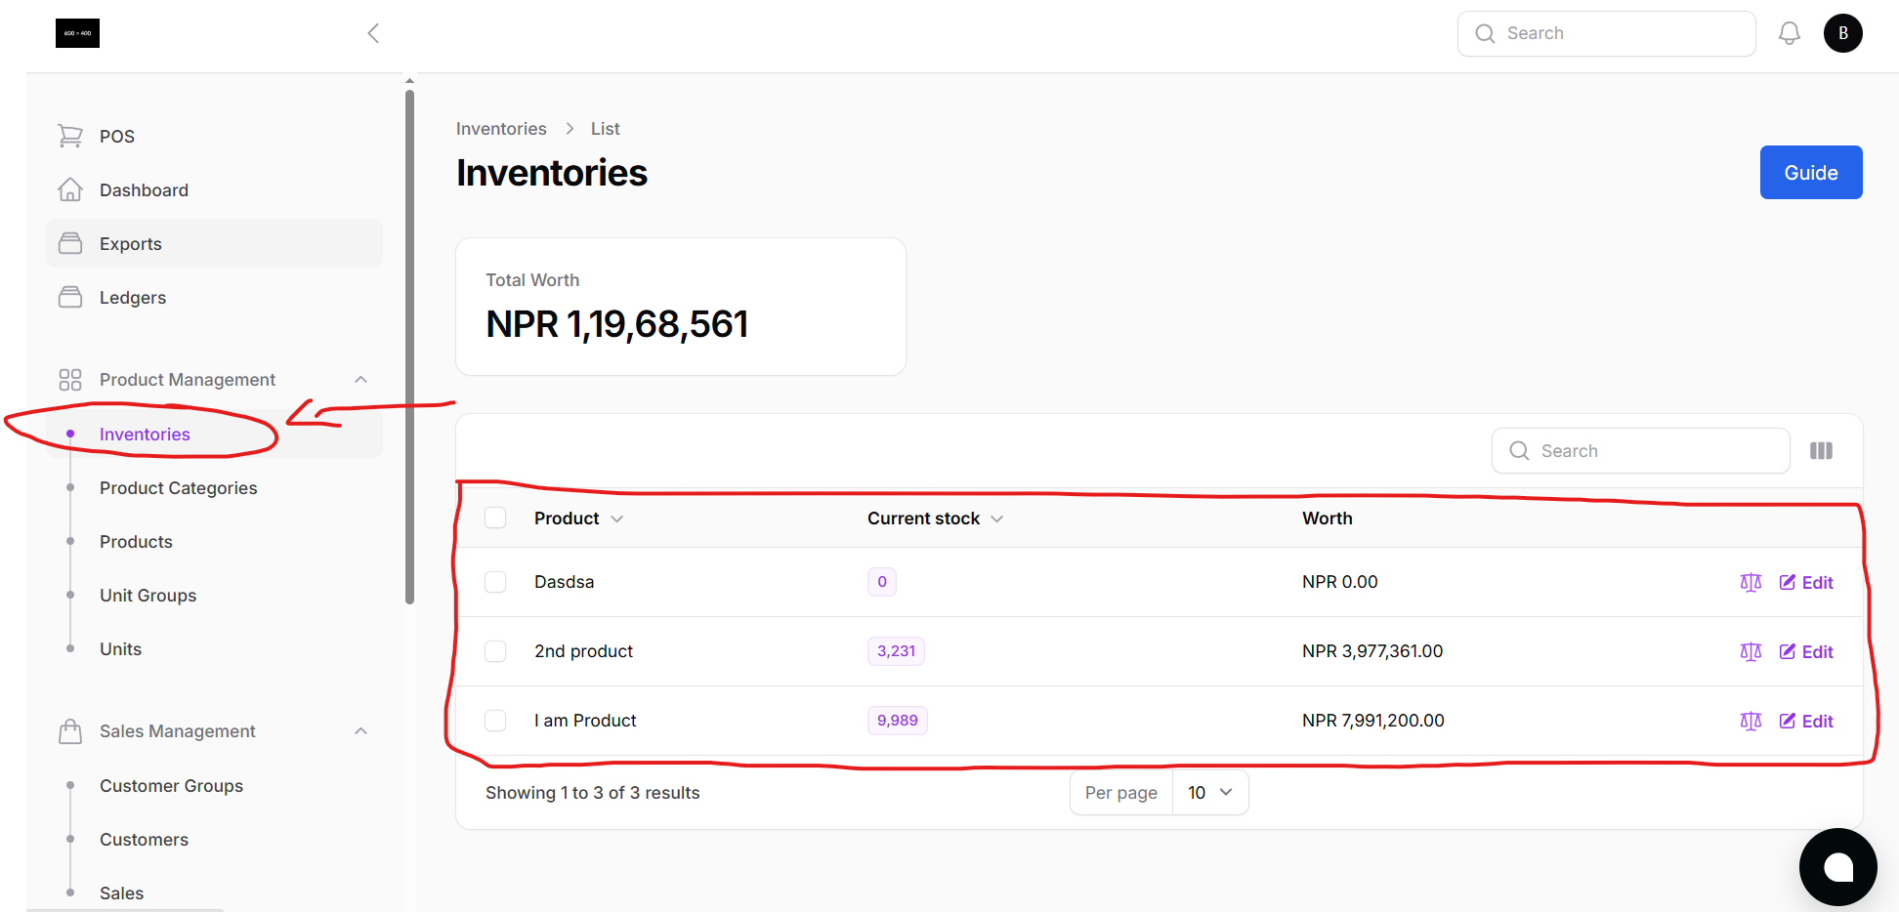Toggle table columns icon

[1821, 451]
